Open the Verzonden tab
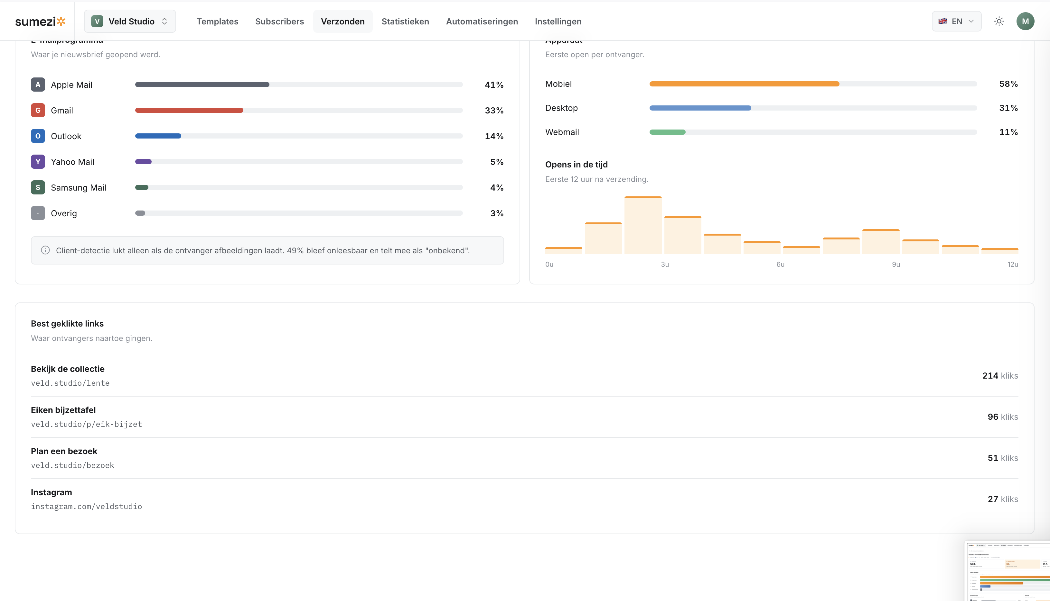This screenshot has width=1050, height=601. pos(343,22)
